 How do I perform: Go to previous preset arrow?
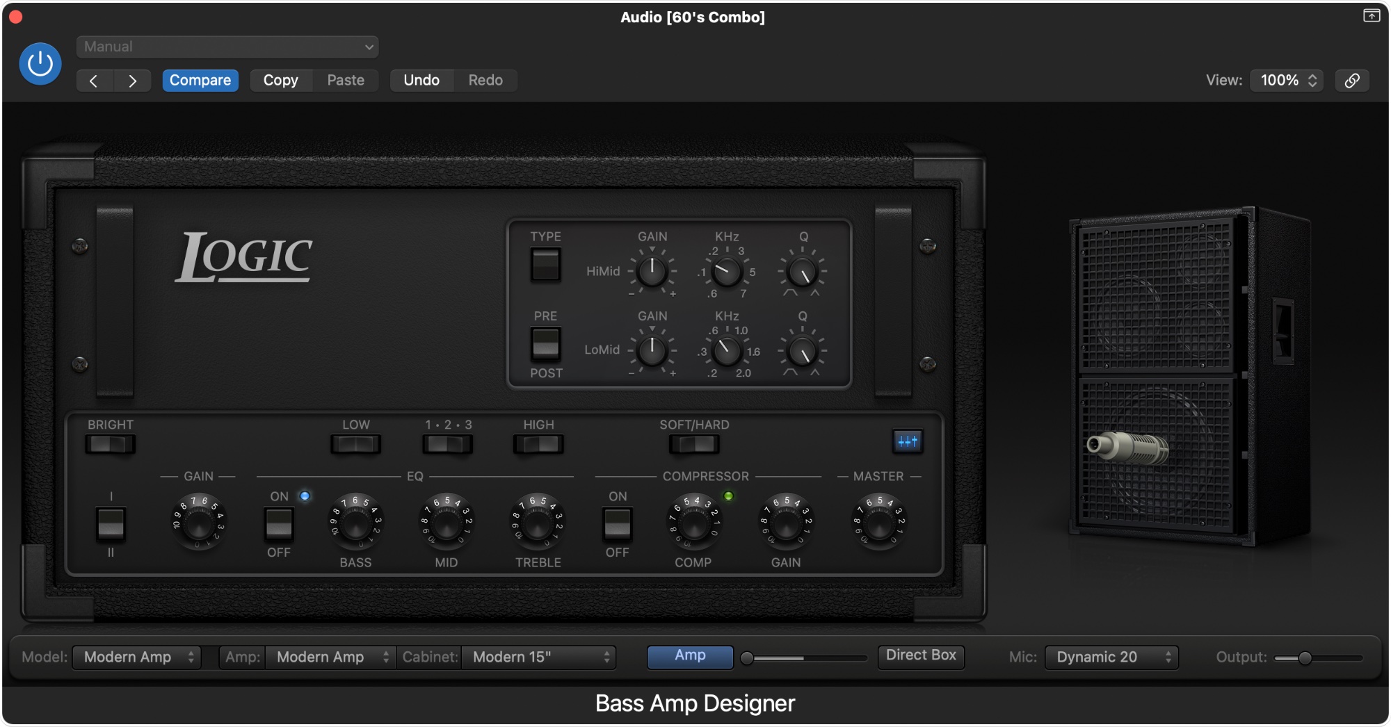pyautogui.click(x=94, y=81)
